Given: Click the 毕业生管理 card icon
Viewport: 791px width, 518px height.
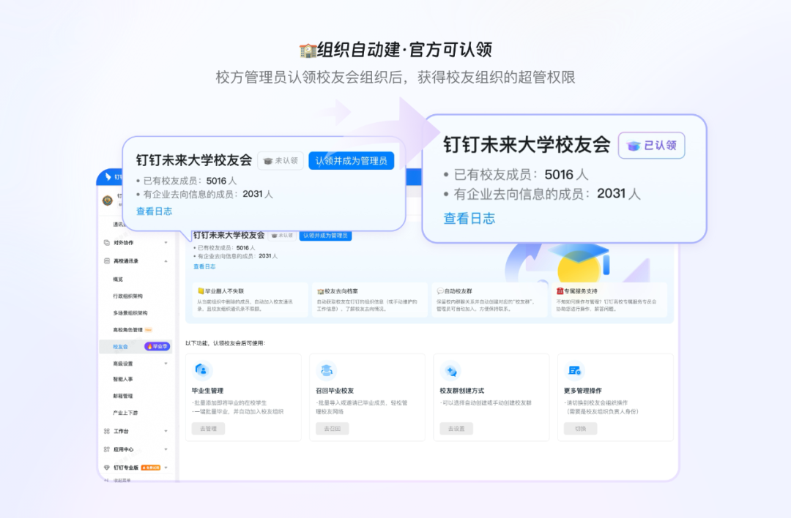Looking at the screenshot, I should tap(202, 370).
